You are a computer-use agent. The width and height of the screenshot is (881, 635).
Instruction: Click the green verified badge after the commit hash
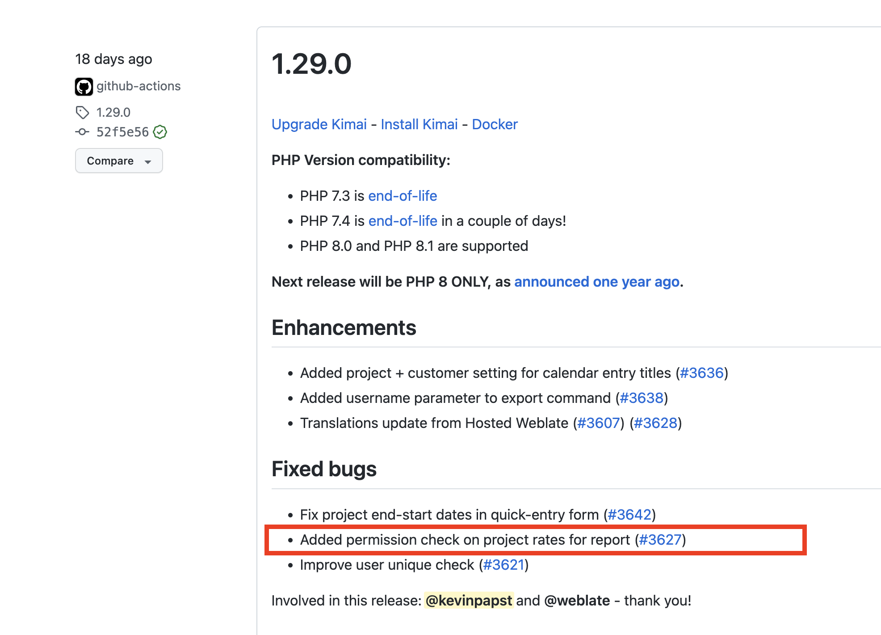pyautogui.click(x=160, y=132)
